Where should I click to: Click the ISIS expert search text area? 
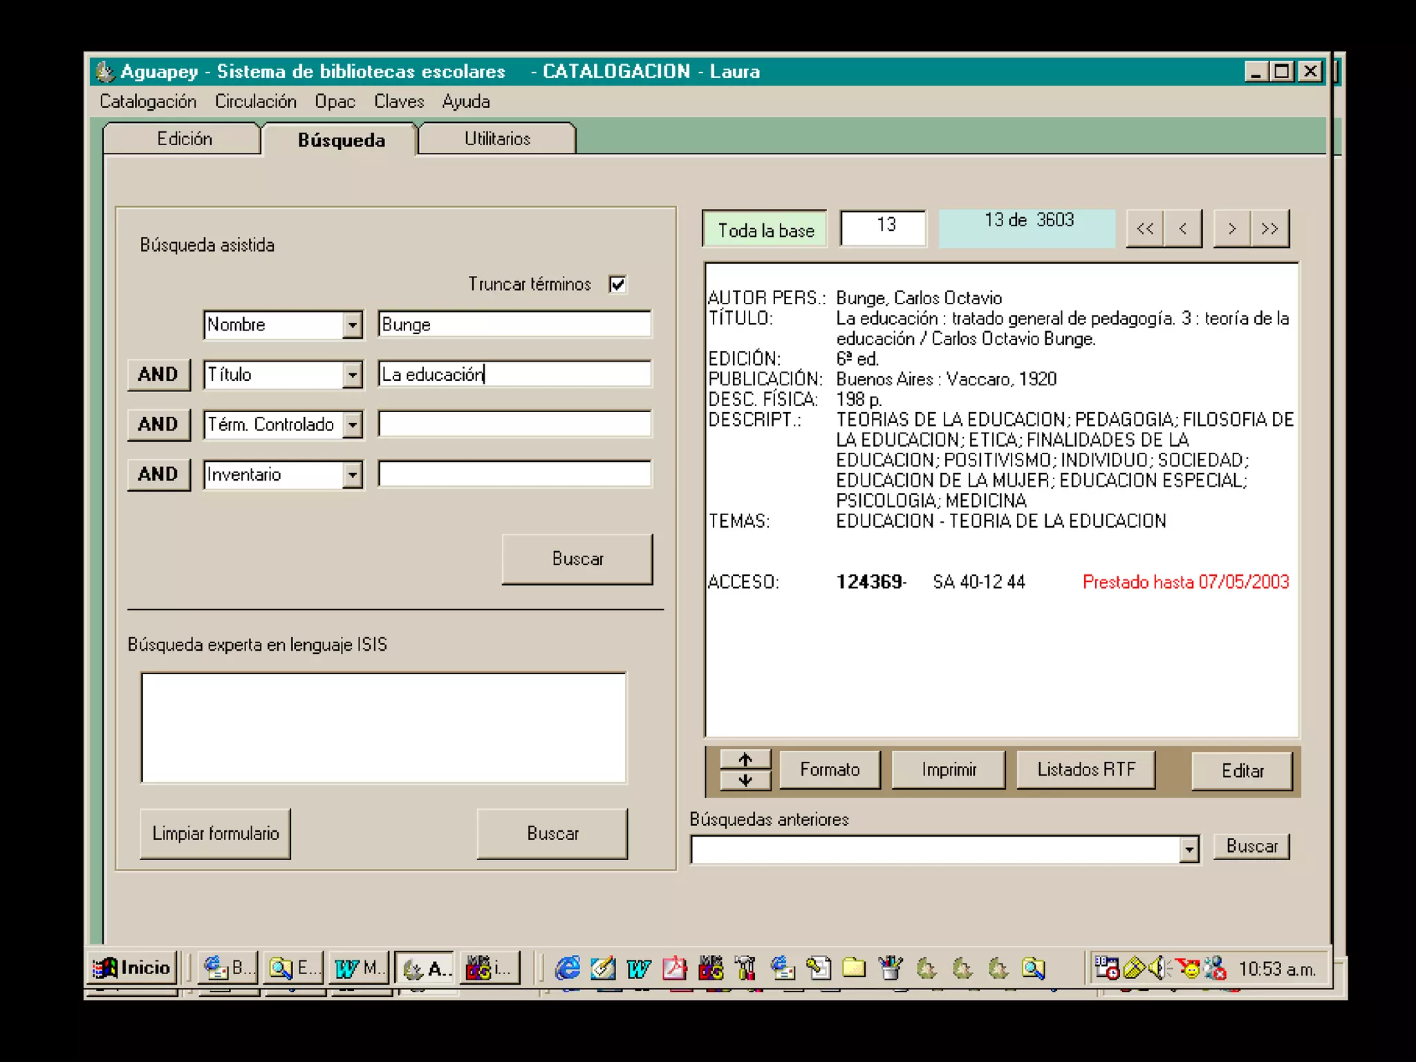tap(384, 727)
